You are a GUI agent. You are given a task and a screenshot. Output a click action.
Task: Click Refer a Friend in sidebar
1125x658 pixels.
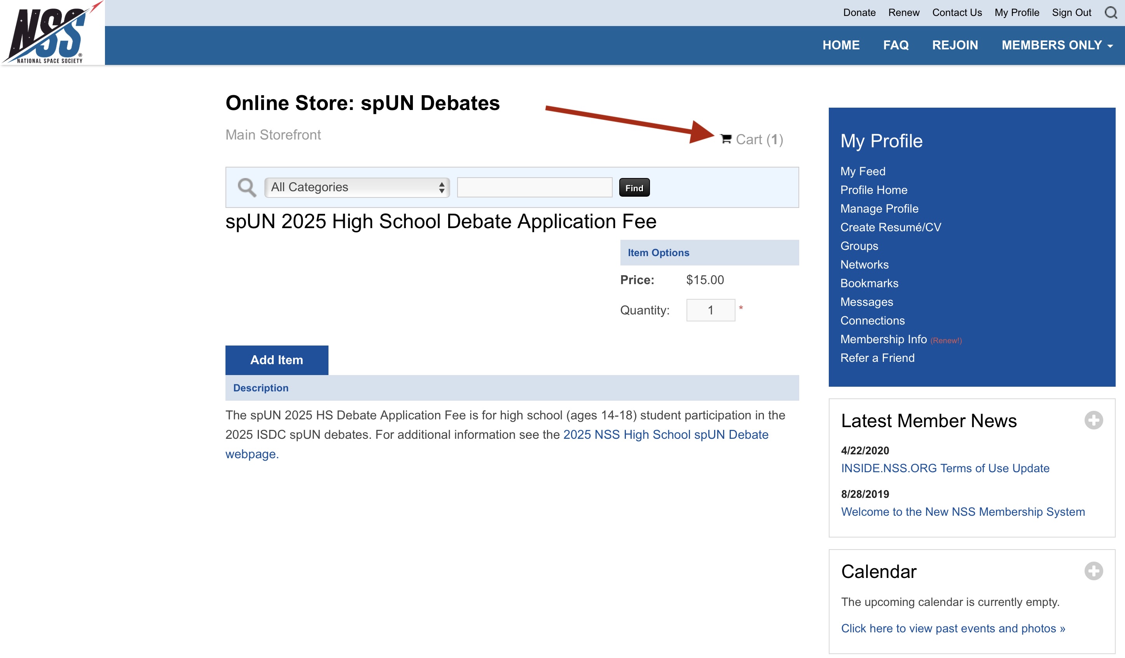coord(877,358)
